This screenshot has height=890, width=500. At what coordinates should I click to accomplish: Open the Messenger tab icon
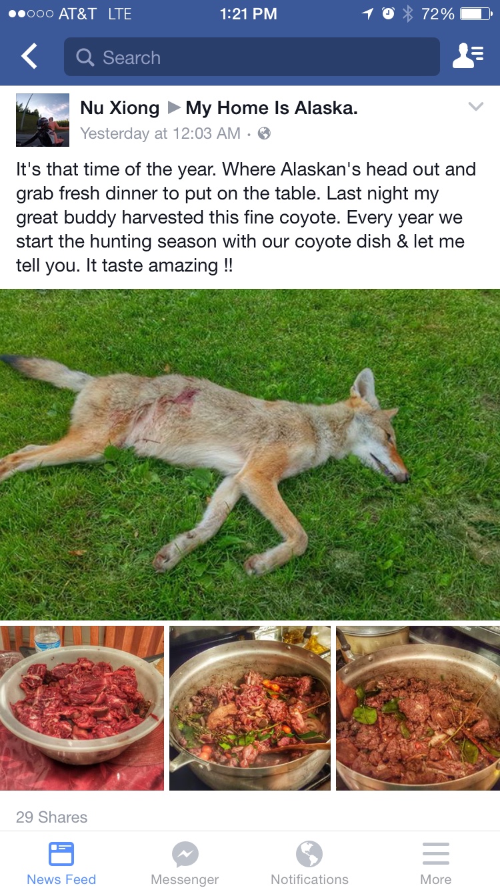coord(185,854)
